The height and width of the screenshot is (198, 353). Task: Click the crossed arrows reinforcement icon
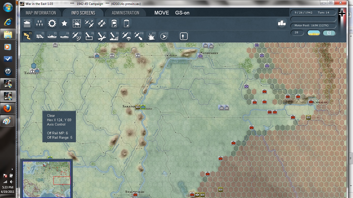[x=102, y=24]
